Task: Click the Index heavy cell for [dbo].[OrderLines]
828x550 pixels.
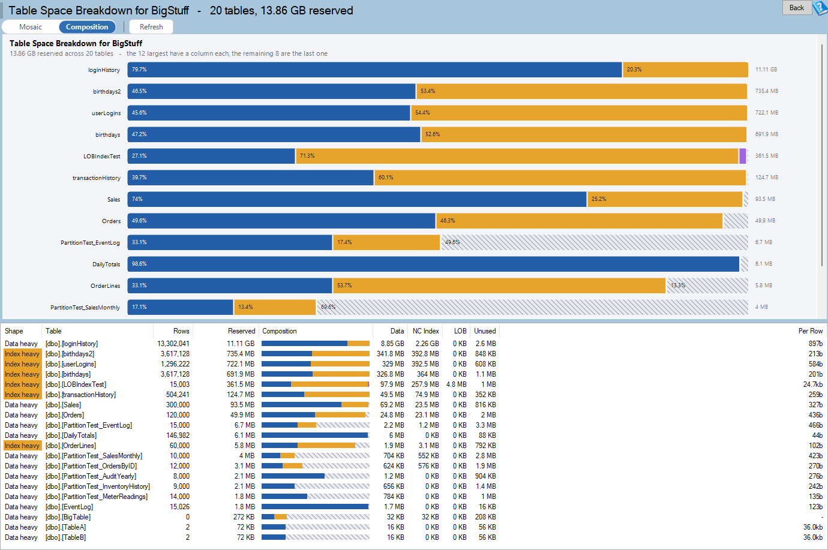Action: 22,446
